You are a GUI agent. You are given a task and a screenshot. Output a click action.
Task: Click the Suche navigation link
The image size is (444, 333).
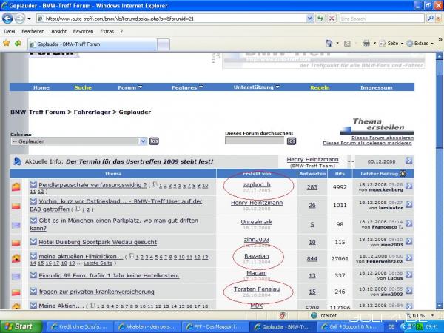click(83, 87)
